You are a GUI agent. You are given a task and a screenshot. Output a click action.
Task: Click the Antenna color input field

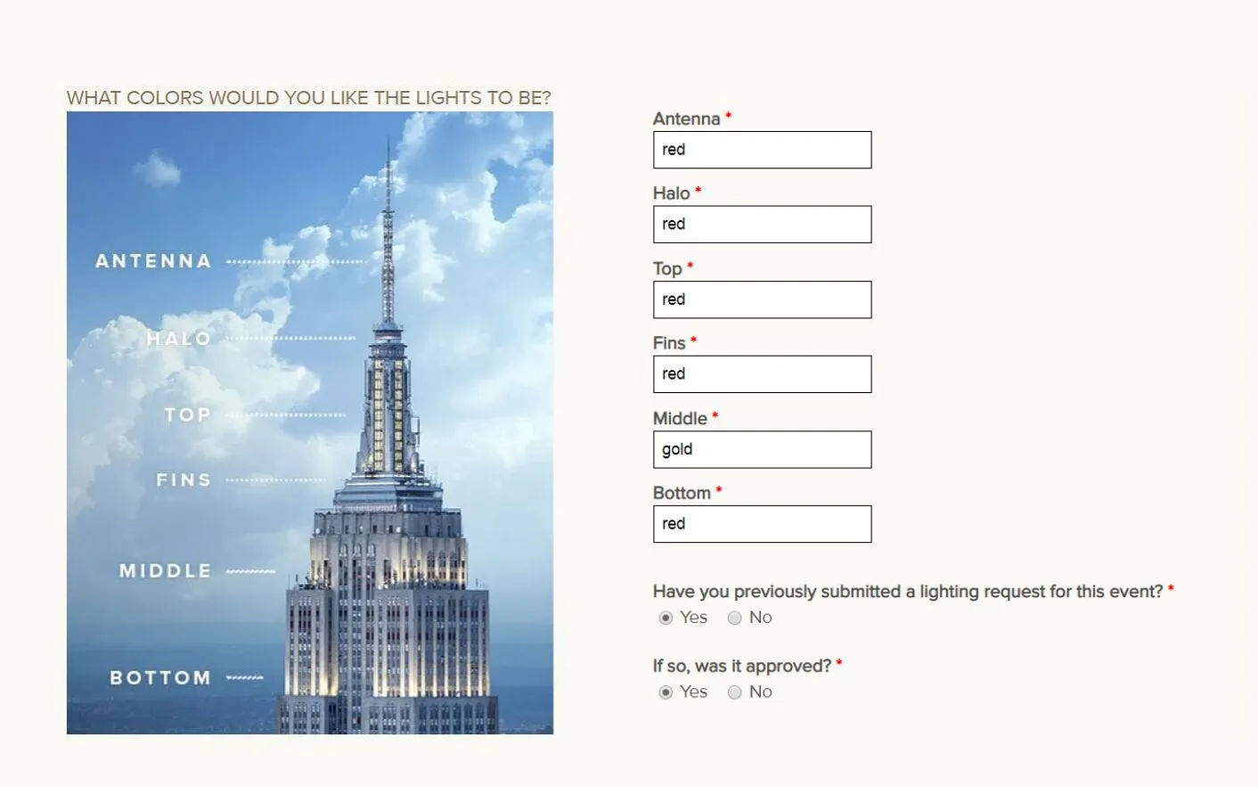pos(762,150)
